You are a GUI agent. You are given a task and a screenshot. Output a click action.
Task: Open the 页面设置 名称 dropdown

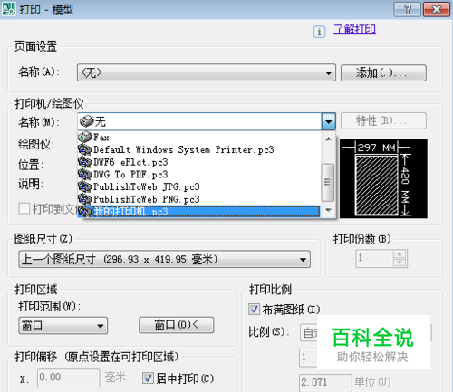pyautogui.click(x=207, y=72)
